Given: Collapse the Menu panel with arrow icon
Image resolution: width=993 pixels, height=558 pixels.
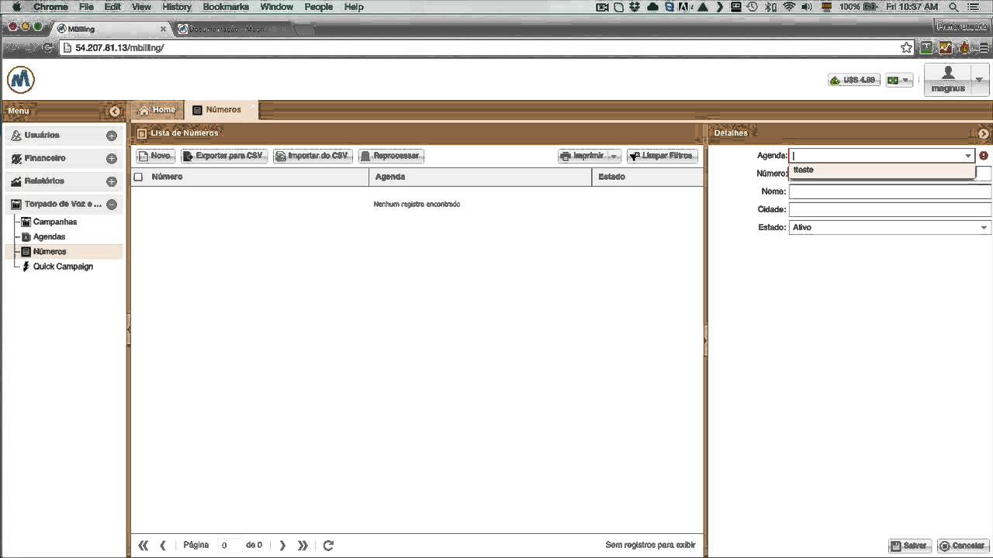Looking at the screenshot, I should point(115,111).
